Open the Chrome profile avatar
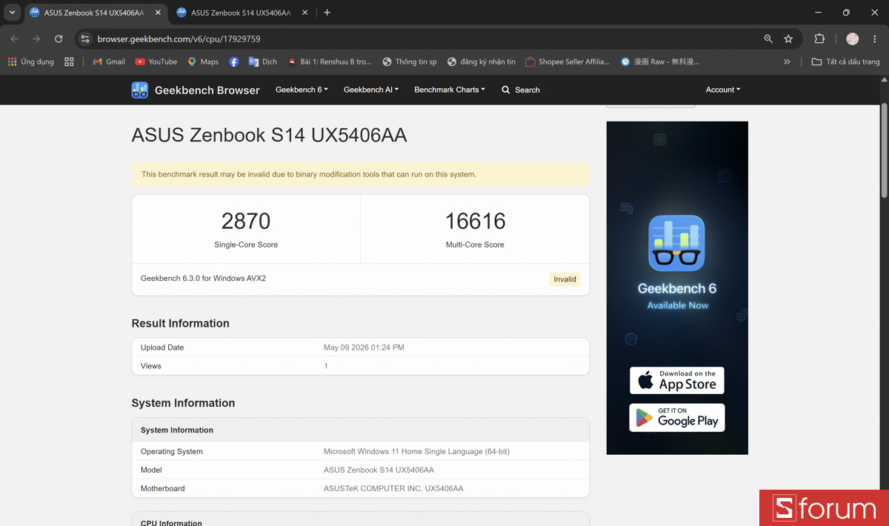 coord(853,39)
